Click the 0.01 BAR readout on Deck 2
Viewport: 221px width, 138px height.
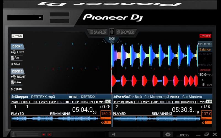point(16,89)
